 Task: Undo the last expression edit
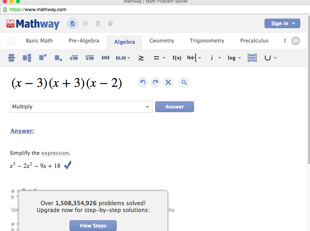(143, 82)
